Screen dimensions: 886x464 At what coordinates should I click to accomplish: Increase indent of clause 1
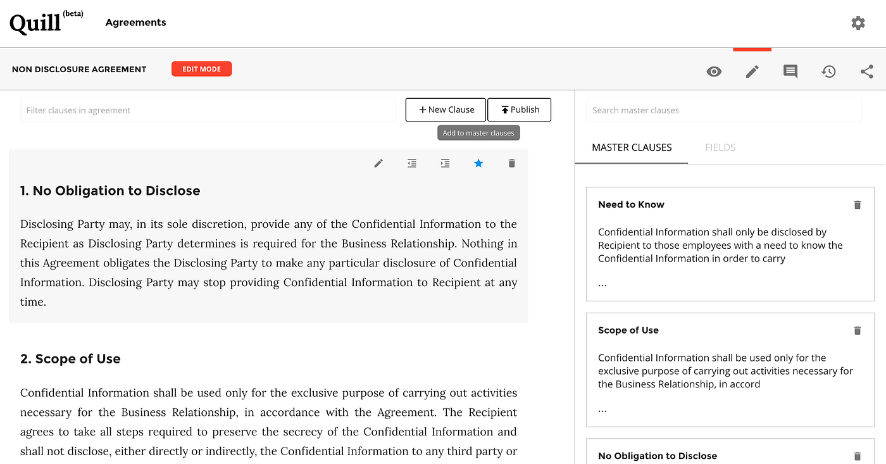445,163
